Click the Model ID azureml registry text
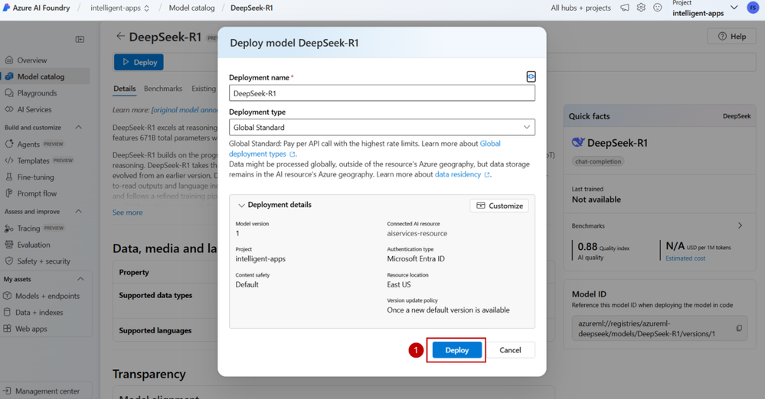This screenshot has width=765, height=399. 646,329
